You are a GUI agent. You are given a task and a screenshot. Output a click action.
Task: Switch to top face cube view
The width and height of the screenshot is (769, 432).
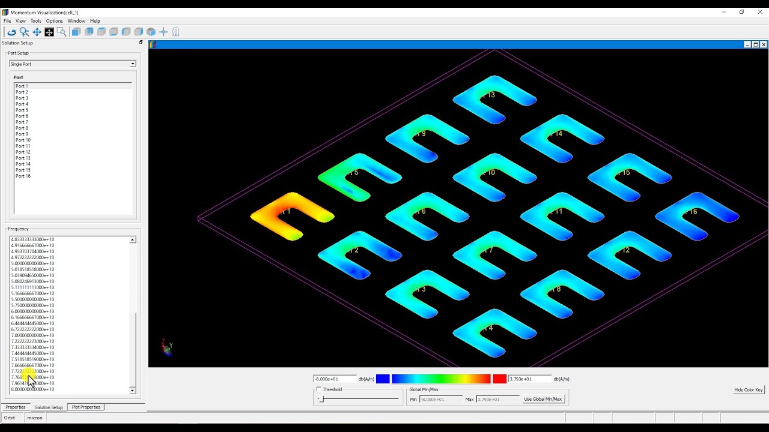(x=101, y=32)
